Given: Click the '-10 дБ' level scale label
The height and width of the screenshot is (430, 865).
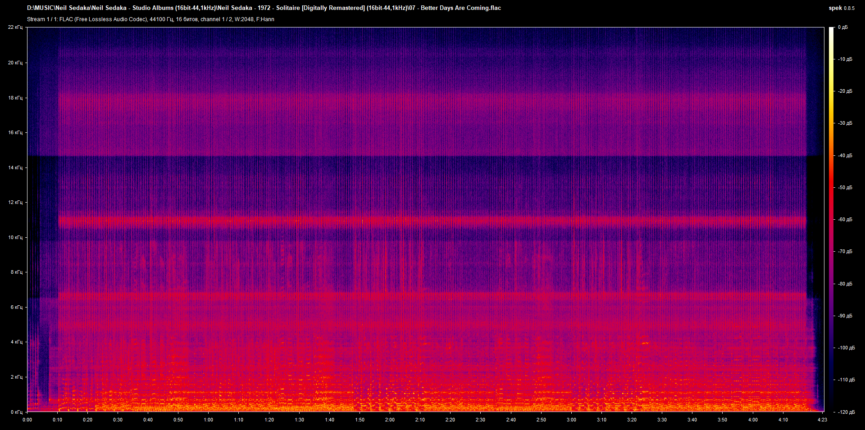Looking at the screenshot, I should pyautogui.click(x=845, y=59).
